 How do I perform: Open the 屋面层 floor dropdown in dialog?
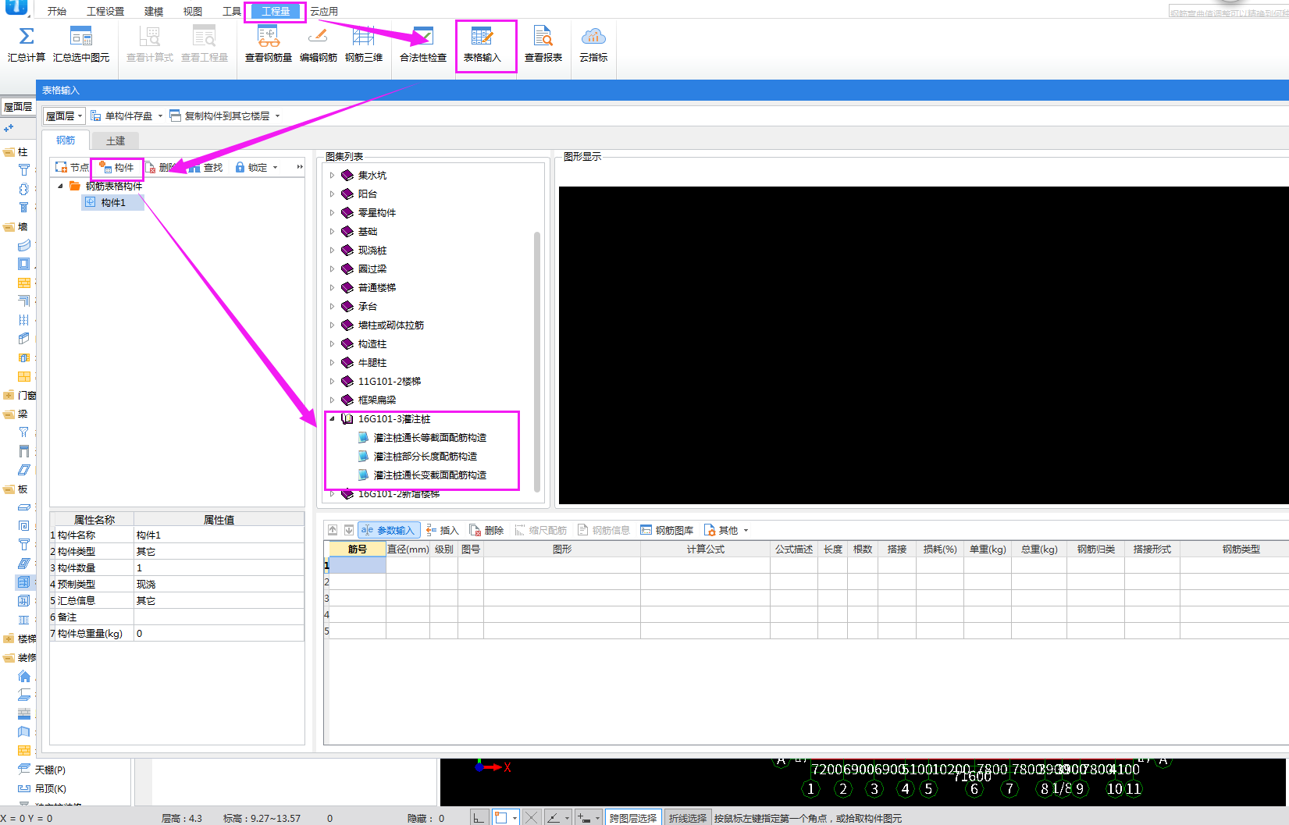(x=64, y=116)
